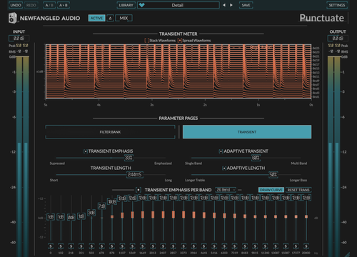The image size is (357, 257).
Task: Toggle the Adaptive Length enable button
Action: point(224,168)
